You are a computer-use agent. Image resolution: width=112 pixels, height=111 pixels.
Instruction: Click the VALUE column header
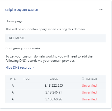[x=54, y=79]
